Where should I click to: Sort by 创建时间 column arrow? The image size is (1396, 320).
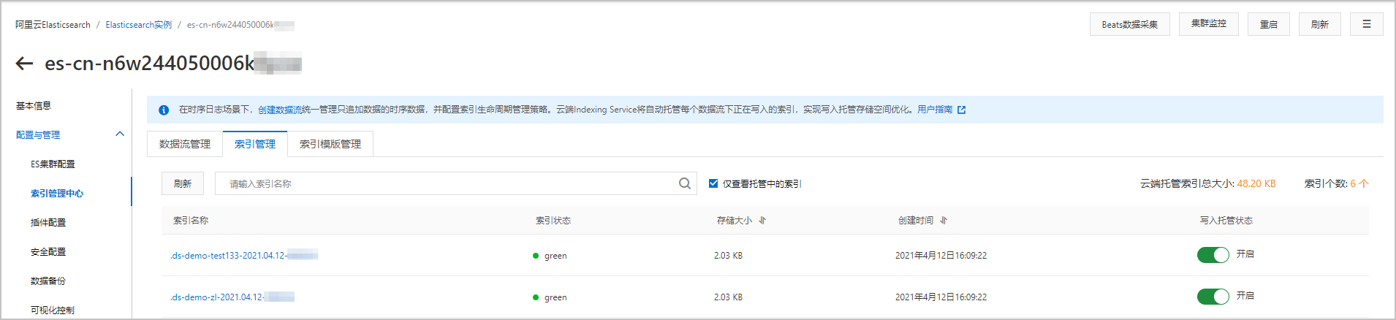pyautogui.click(x=944, y=221)
